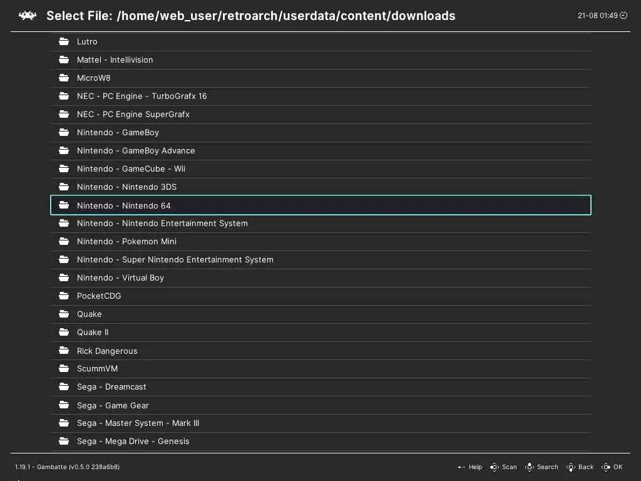The width and height of the screenshot is (641, 481).
Task: Click the folder icon for Mega Drive - Genesis
Action: [x=64, y=442]
